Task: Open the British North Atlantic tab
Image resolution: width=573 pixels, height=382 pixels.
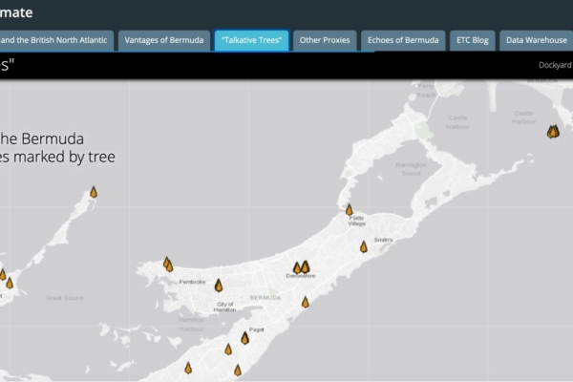Action: (x=55, y=40)
